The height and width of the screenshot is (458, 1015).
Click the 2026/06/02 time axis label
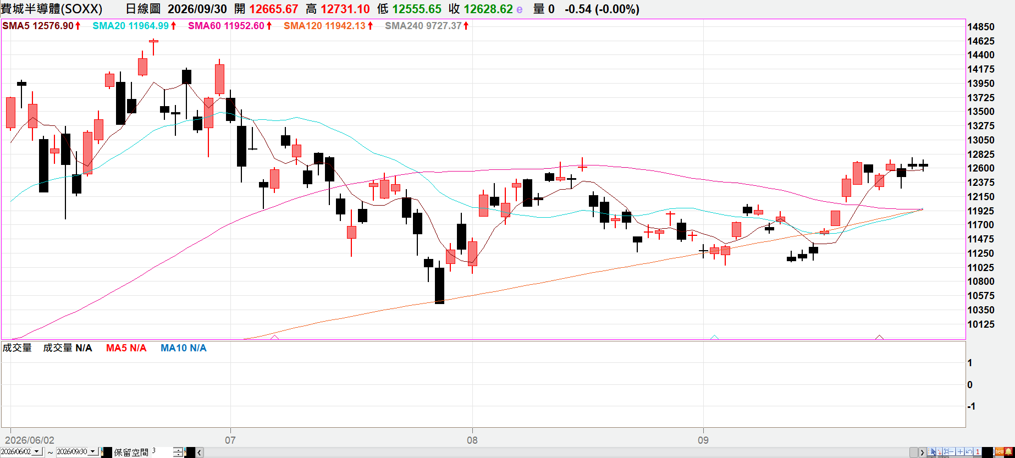pos(30,440)
